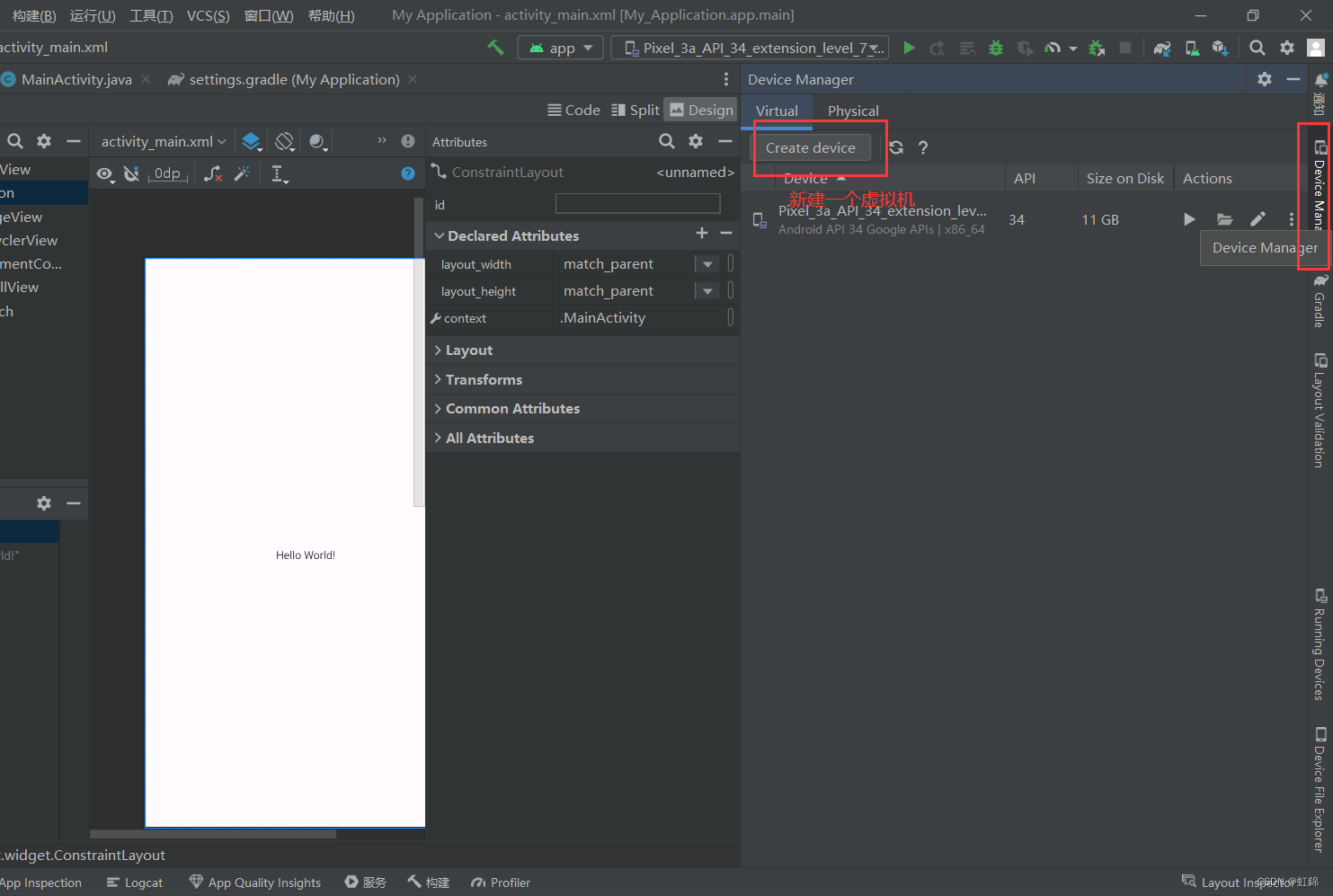Open Logcat tool window
The image size is (1333, 896).
pos(135,883)
